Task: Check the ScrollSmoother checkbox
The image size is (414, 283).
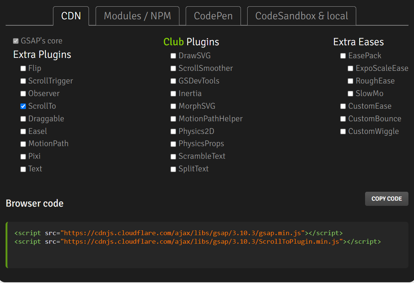Action: tap(173, 69)
